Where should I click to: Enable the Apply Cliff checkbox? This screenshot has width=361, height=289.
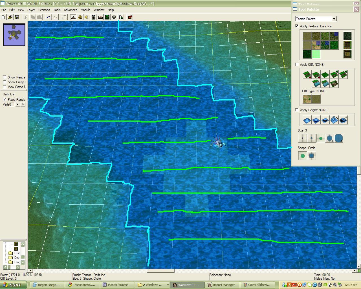click(297, 65)
